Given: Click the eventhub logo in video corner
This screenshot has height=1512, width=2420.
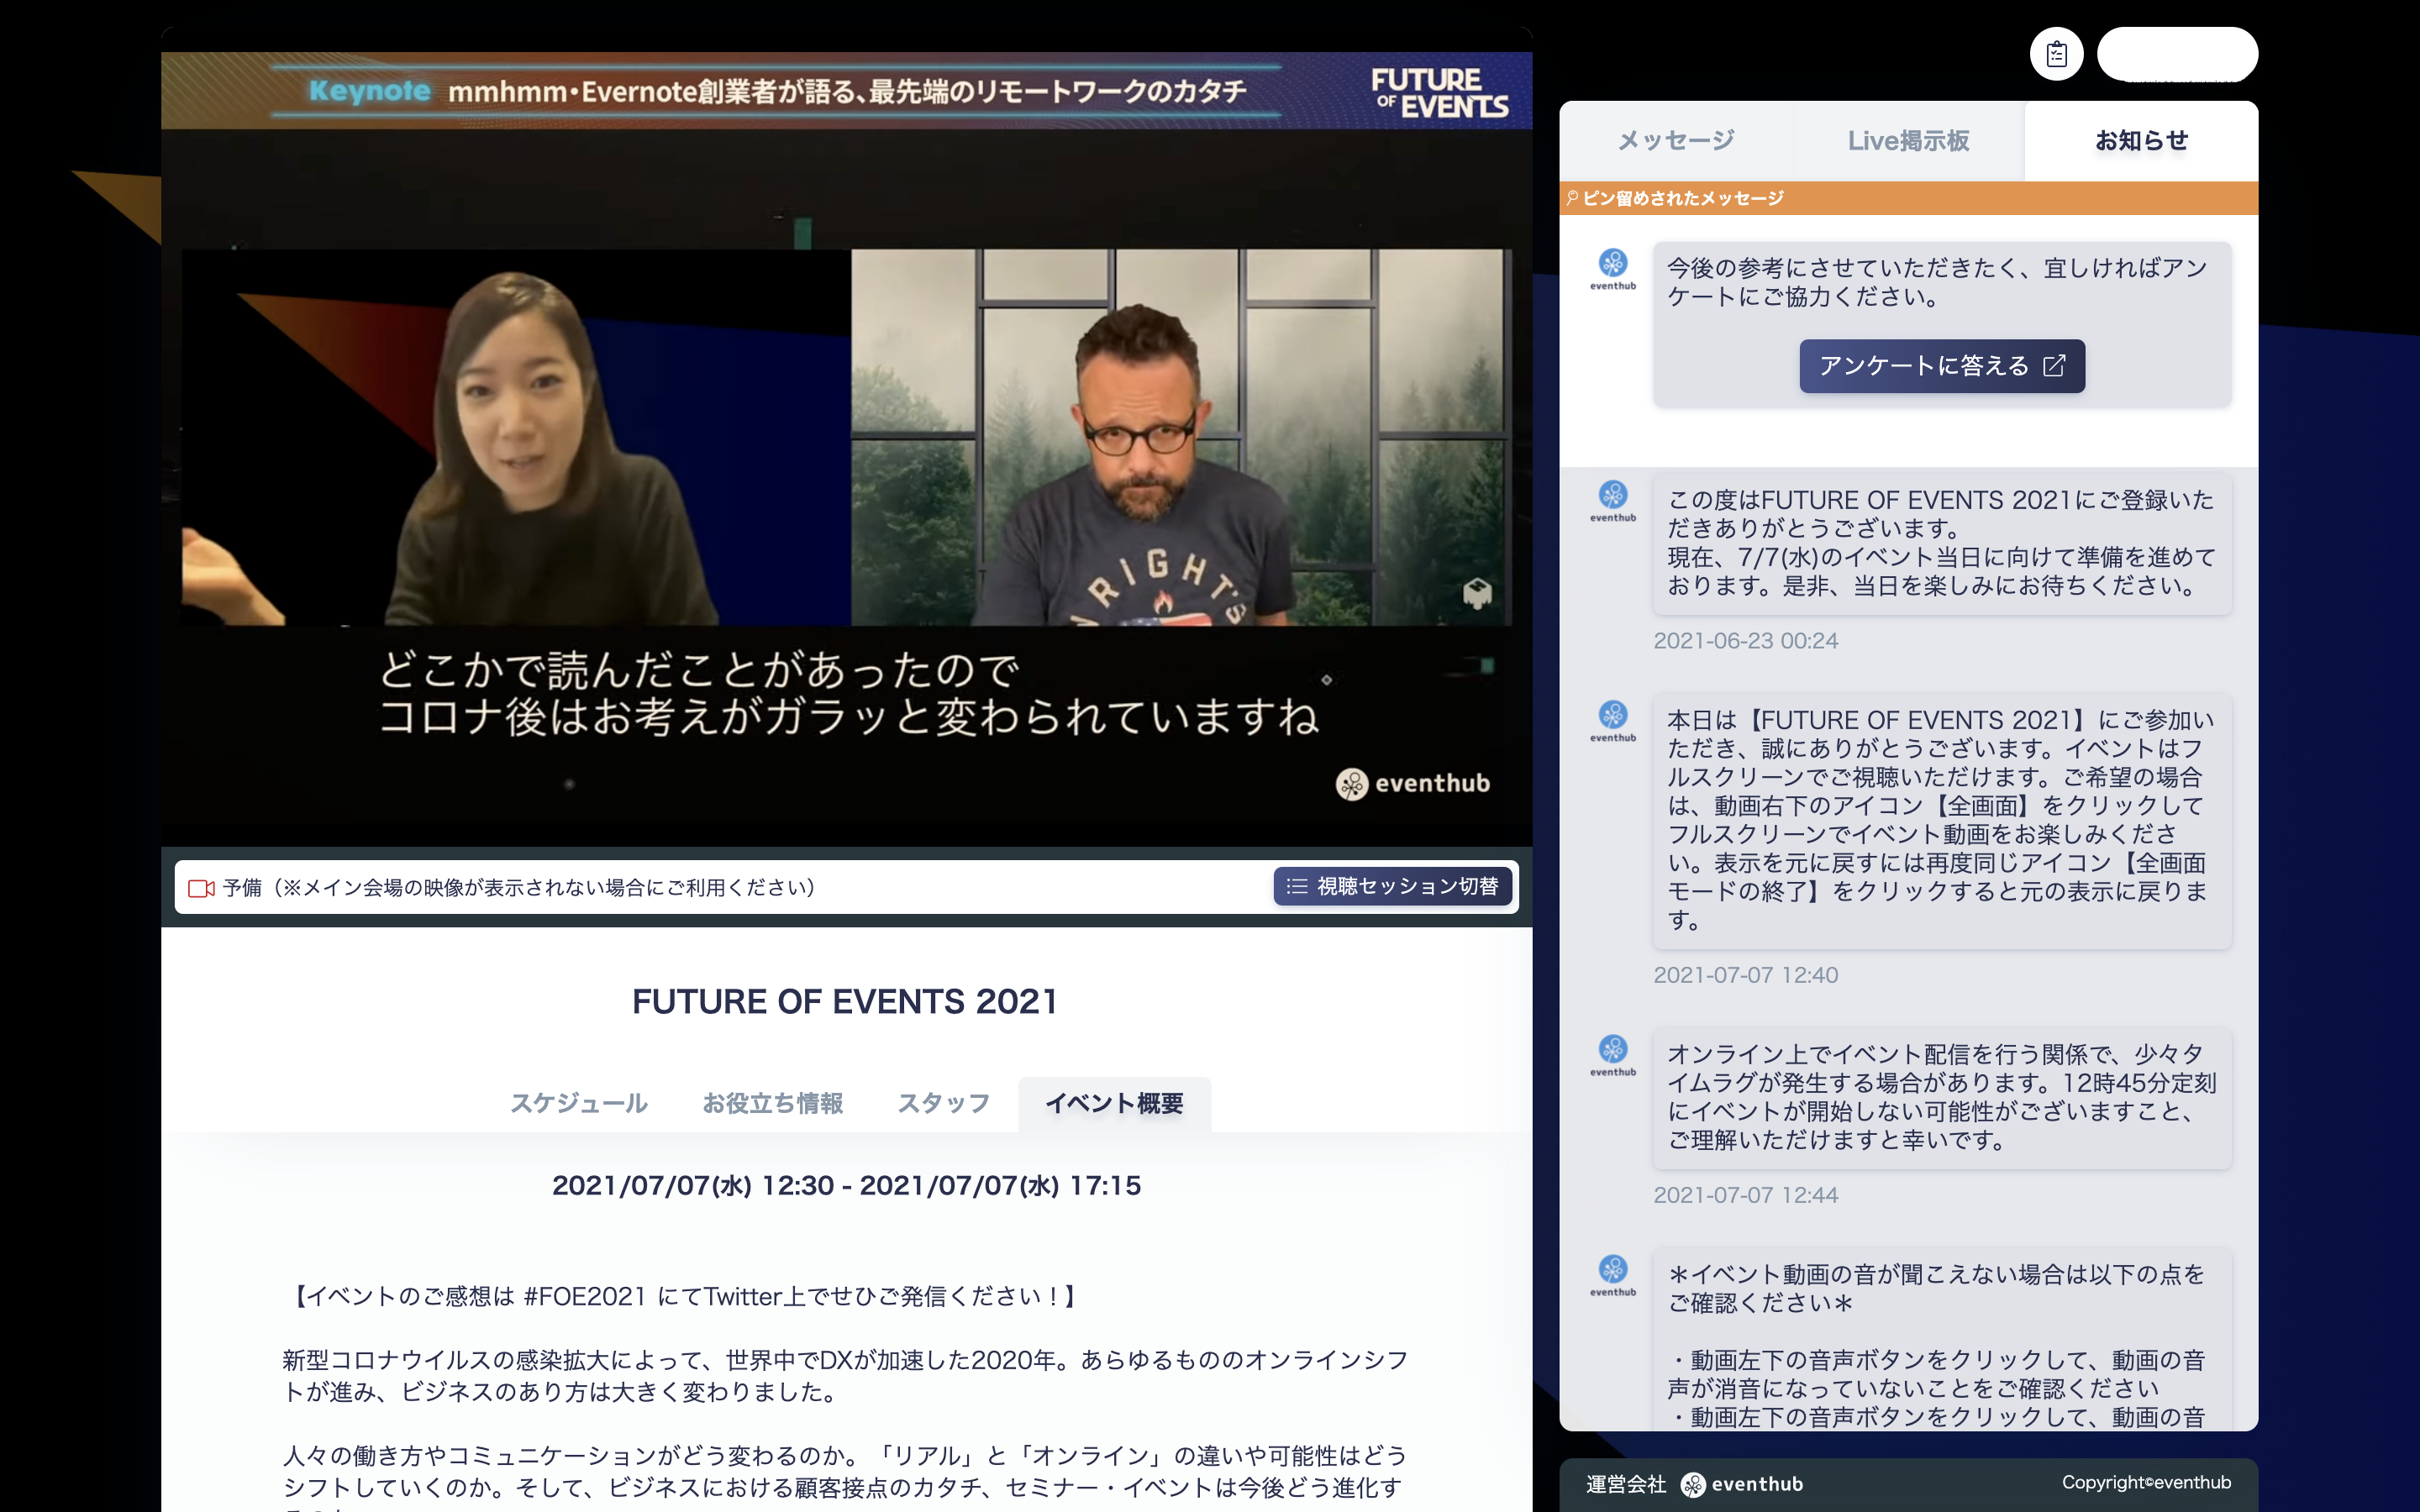Looking at the screenshot, I should click(x=1412, y=783).
